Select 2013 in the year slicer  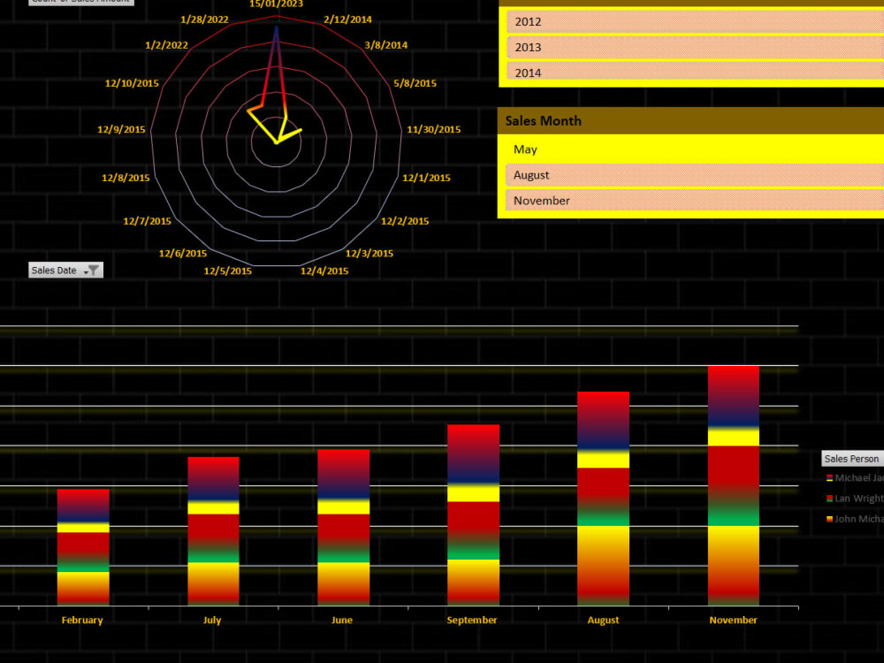(695, 48)
